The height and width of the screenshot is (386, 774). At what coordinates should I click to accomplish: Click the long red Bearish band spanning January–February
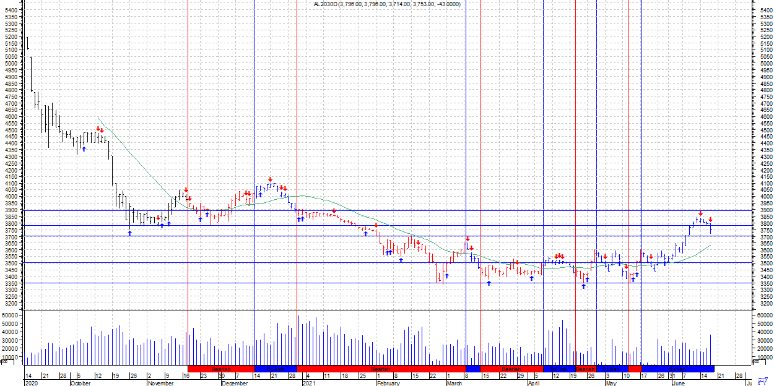381,369
